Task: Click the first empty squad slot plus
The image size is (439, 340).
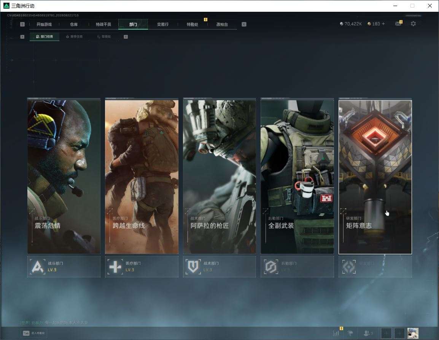Action: 386,333
